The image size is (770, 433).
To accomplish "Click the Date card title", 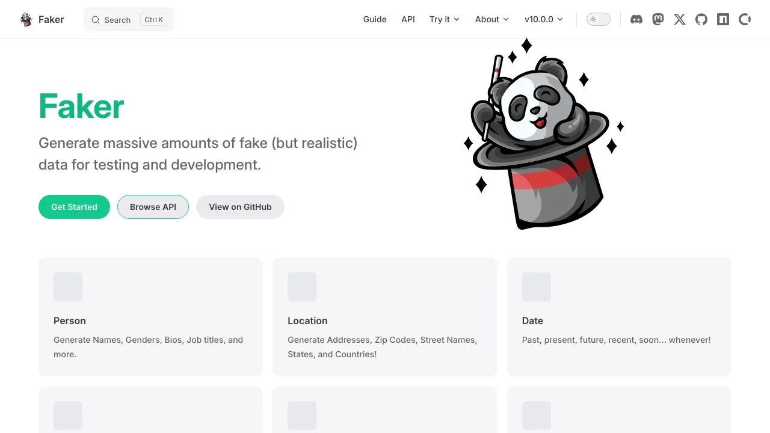I will click(532, 321).
